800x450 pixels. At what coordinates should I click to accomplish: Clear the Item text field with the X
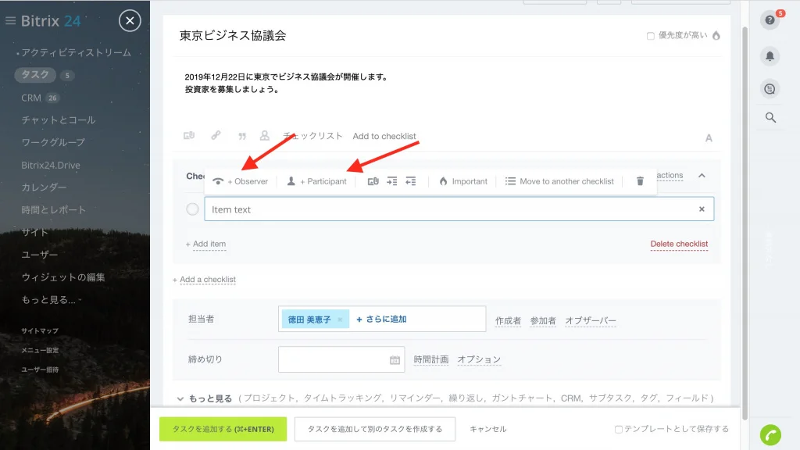[x=702, y=209]
